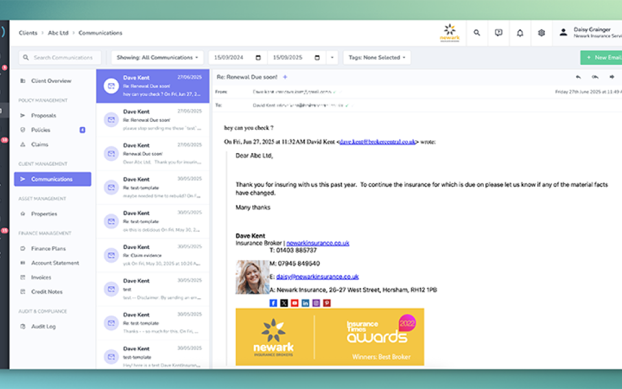Click the New Email button
Image resolution: width=622 pixels, height=389 pixels.
coord(602,58)
